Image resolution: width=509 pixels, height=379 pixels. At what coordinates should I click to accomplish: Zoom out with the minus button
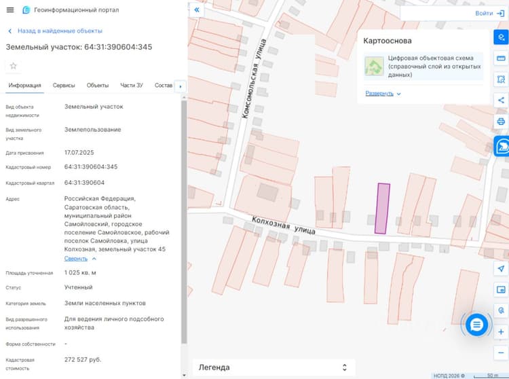coord(501,353)
